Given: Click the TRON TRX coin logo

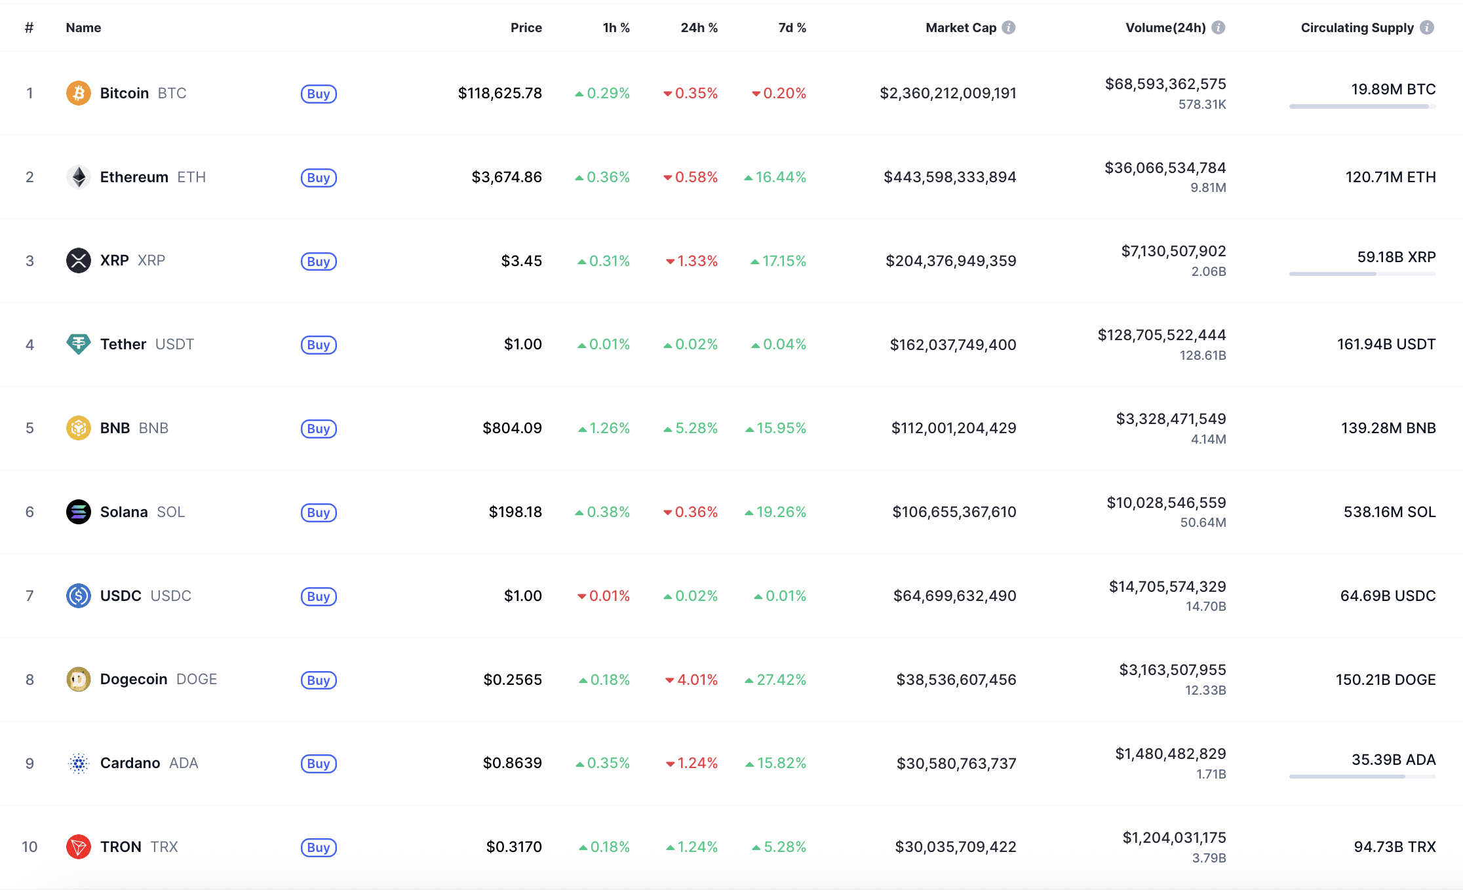Looking at the screenshot, I should pos(78,846).
